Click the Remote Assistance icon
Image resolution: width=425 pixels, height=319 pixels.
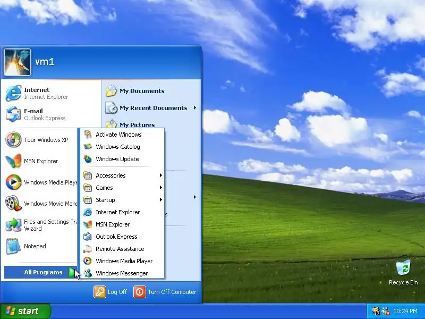[87, 249]
